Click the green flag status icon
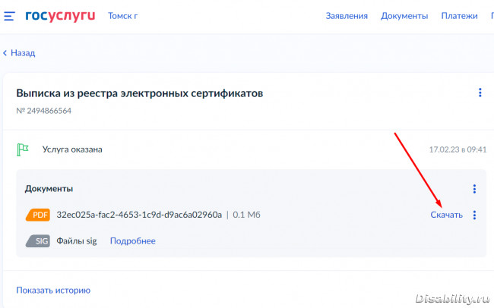 click(x=24, y=149)
